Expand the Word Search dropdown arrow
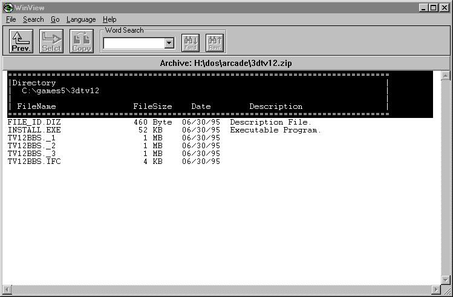This screenshot has width=453, height=297. [169, 43]
